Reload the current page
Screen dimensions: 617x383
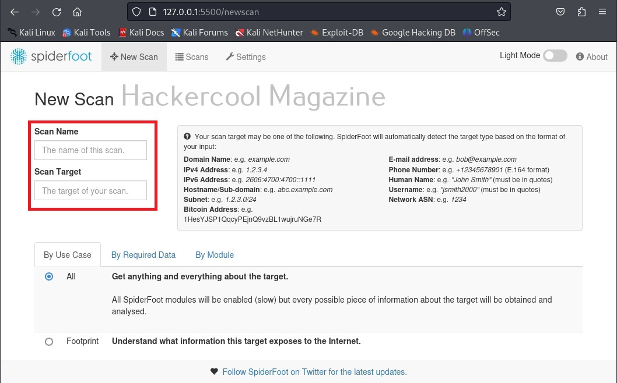(x=57, y=12)
